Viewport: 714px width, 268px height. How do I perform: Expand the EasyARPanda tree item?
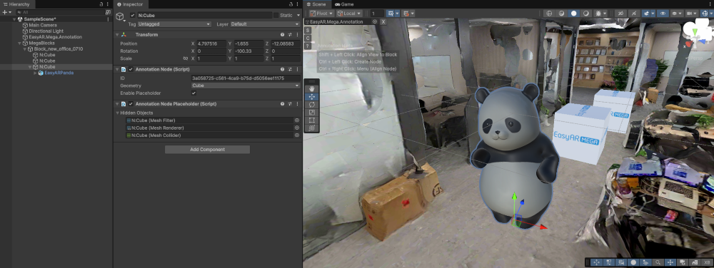[36, 73]
